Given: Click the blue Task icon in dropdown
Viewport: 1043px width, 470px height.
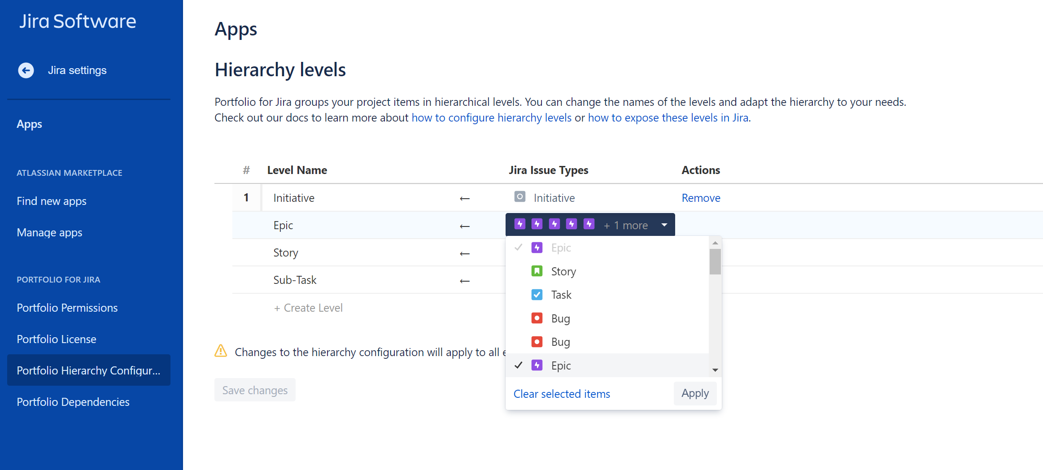Looking at the screenshot, I should coord(537,295).
